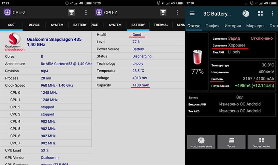Tap the Емкость АКБ measurement setting
Image resolution: width=278 pixels, height=165 pixels.
tap(231, 104)
